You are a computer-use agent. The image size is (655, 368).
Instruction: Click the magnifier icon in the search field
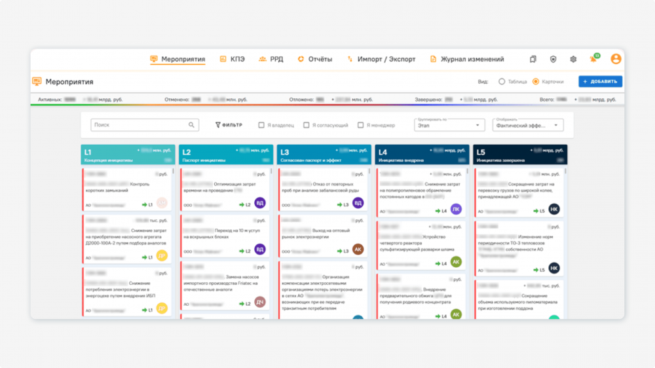click(191, 125)
